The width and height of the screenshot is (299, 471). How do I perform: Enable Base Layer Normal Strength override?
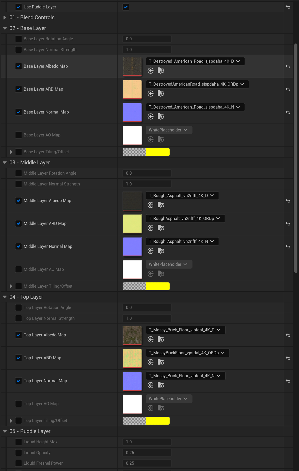coord(18,50)
